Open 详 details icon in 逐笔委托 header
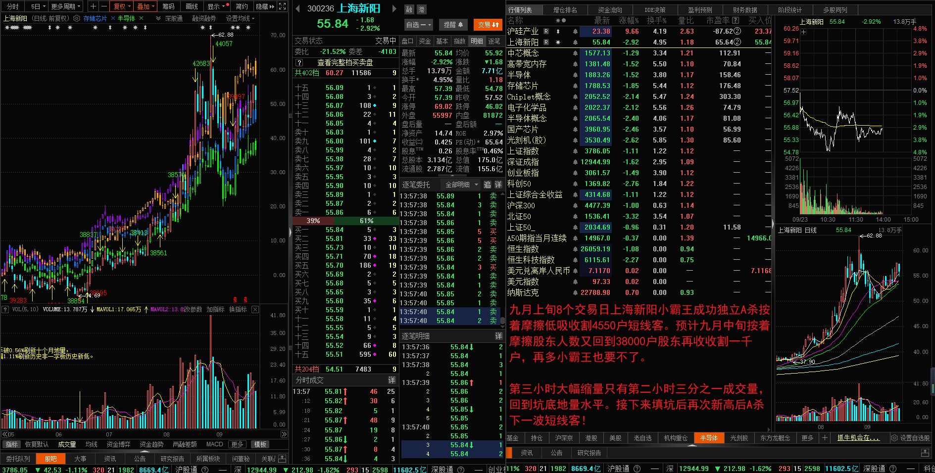Image resolution: width=935 pixels, height=473 pixels. 498,185
